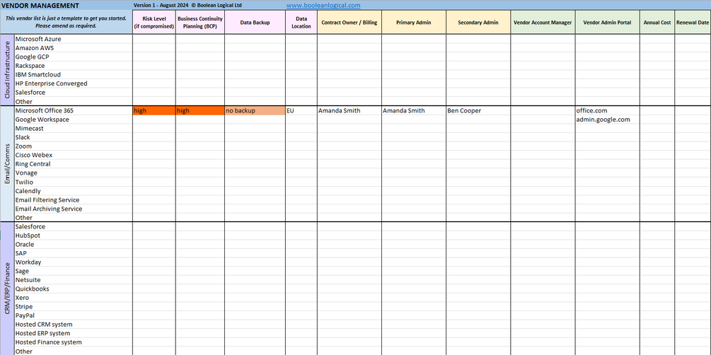Click the Hosted Finance system cell
This screenshot has height=355, width=711.
74,342
